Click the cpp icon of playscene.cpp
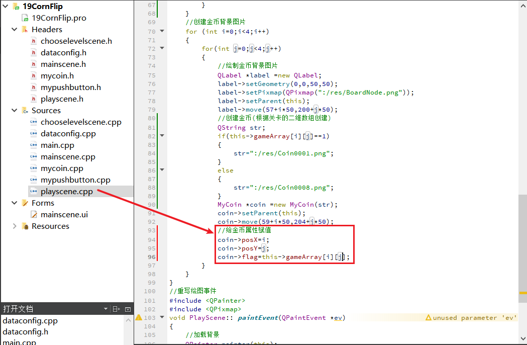The image size is (527, 345). pos(34,191)
